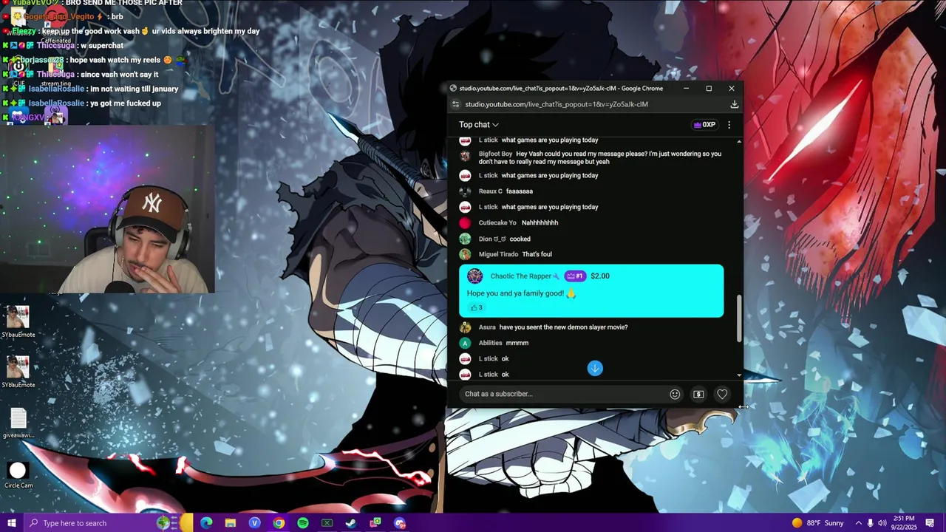Click the heart reaction icon

(x=722, y=394)
